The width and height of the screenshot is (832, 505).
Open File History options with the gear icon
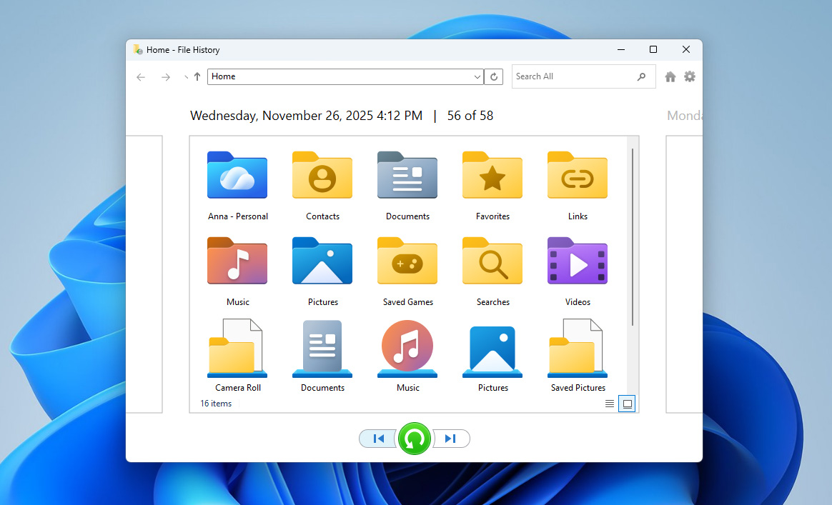click(689, 76)
